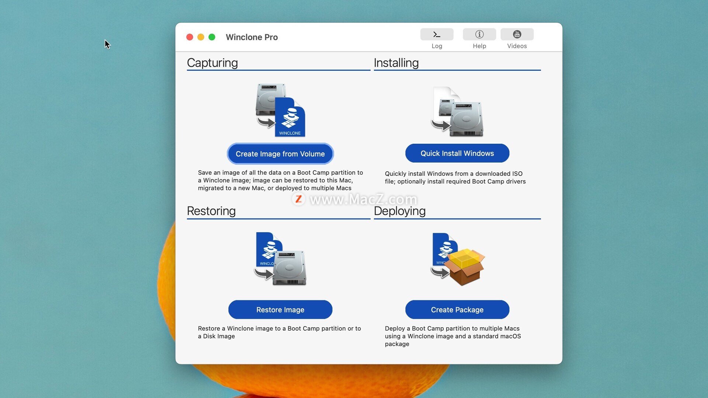Click the Create Package button
Viewport: 708px width, 398px height.
pos(457,310)
